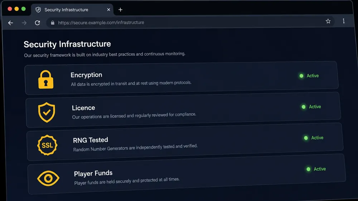Click the eye icon beside Player Funds
Screen dimensions: 358x201
click(x=48, y=178)
